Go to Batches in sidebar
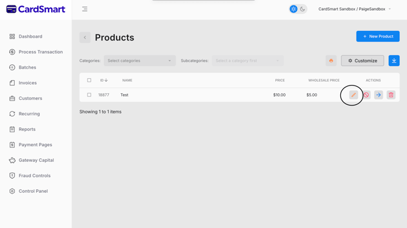Screen dimensions: 407x228 point(27,67)
